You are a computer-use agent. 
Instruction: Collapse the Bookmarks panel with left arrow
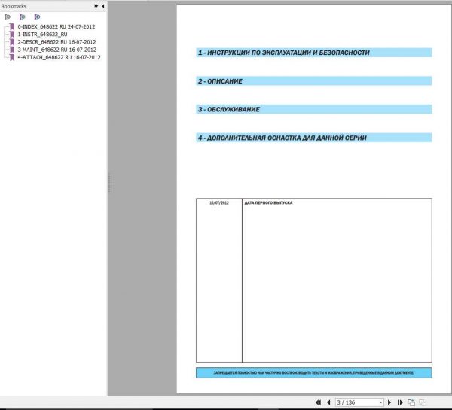(103, 6)
